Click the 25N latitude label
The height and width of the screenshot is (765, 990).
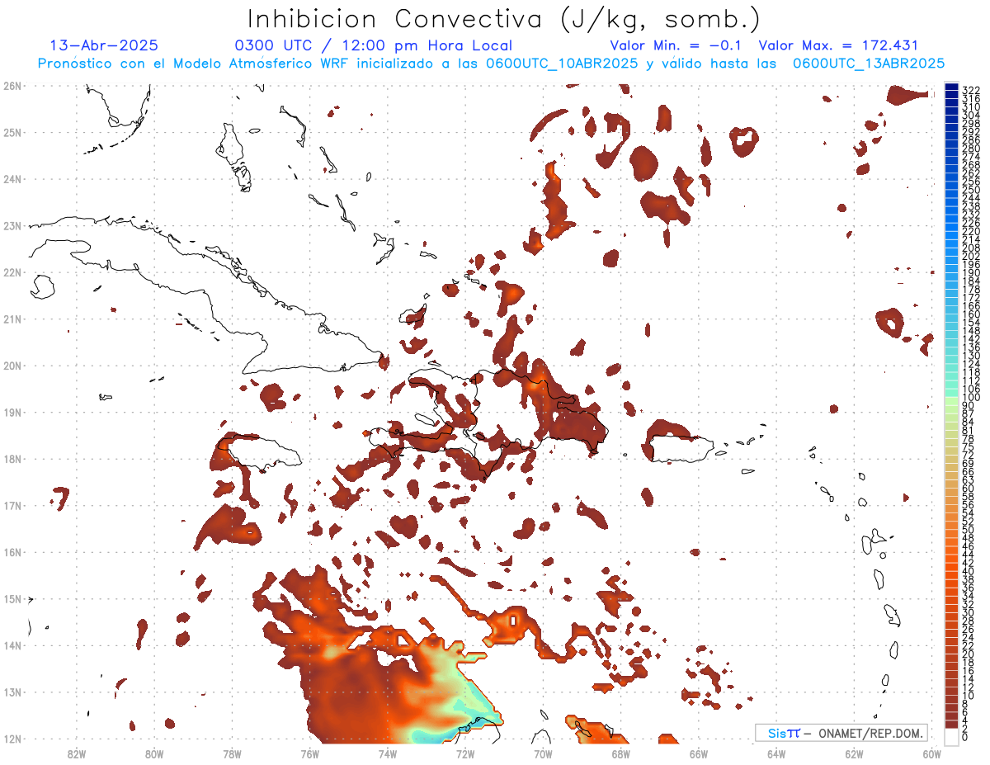[12, 132]
